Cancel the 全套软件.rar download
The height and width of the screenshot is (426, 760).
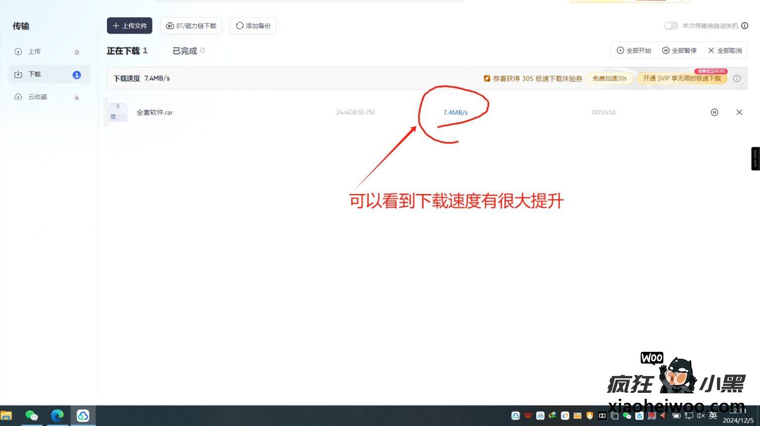pyautogui.click(x=739, y=112)
